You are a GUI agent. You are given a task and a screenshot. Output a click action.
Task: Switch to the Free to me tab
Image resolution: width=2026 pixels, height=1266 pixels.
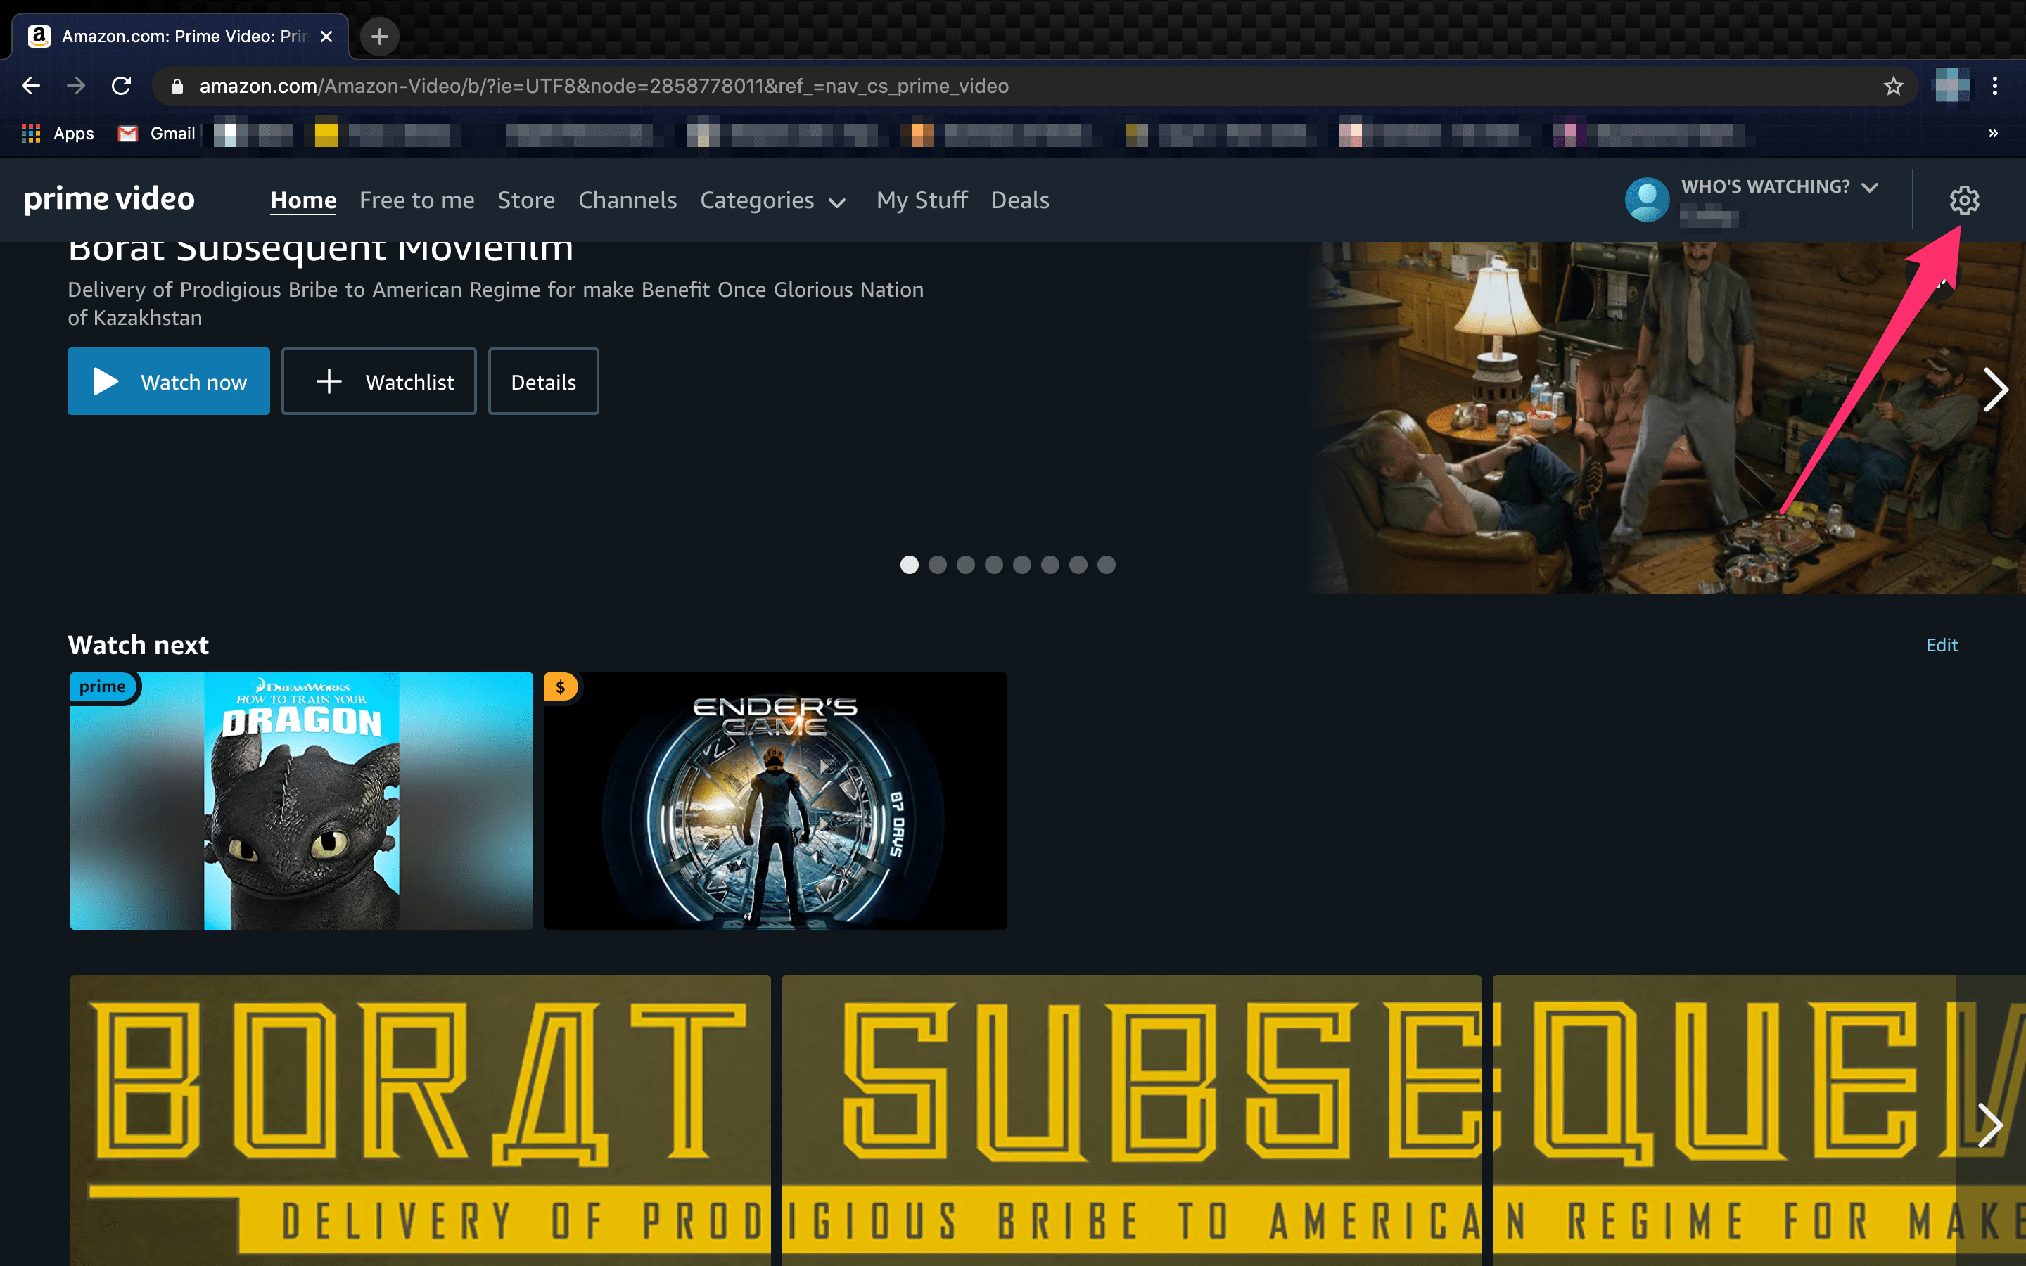click(416, 201)
